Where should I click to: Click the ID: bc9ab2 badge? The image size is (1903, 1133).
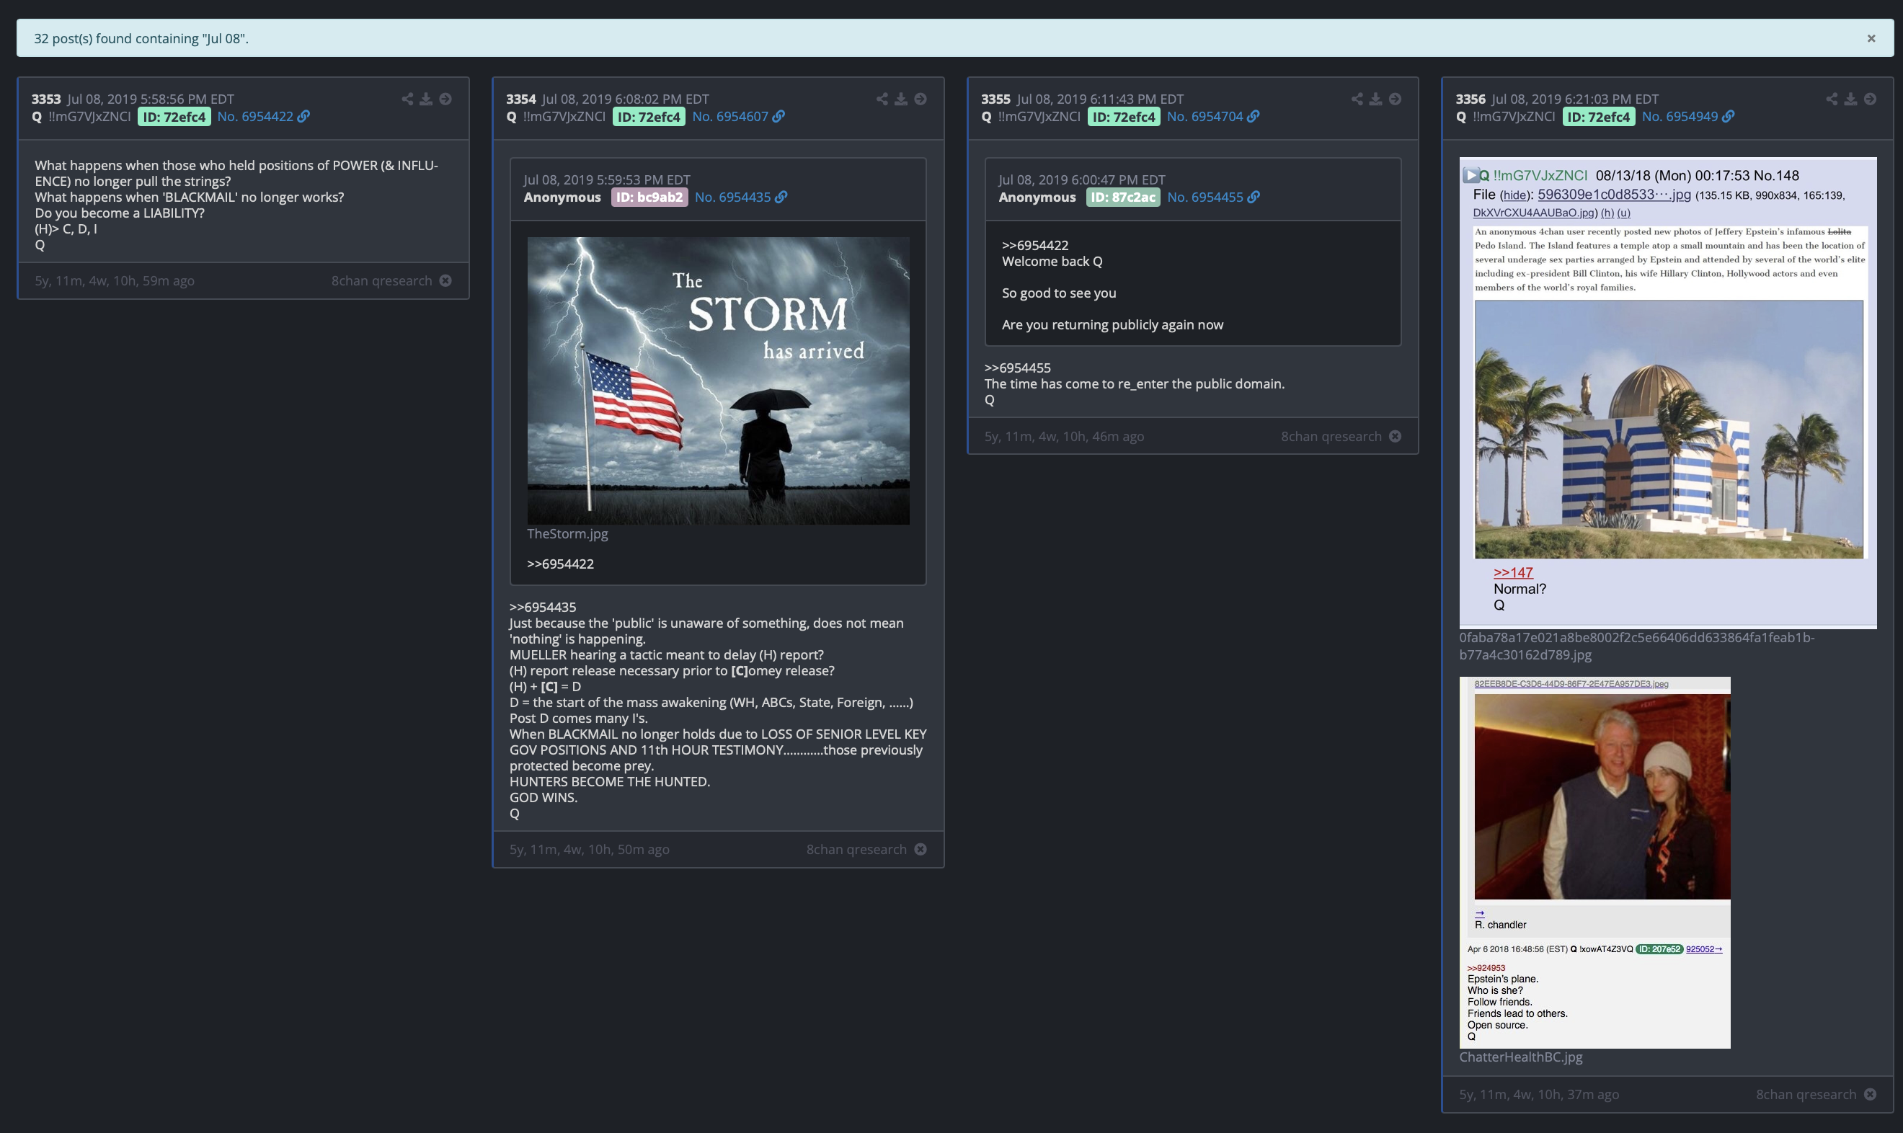[x=649, y=197]
